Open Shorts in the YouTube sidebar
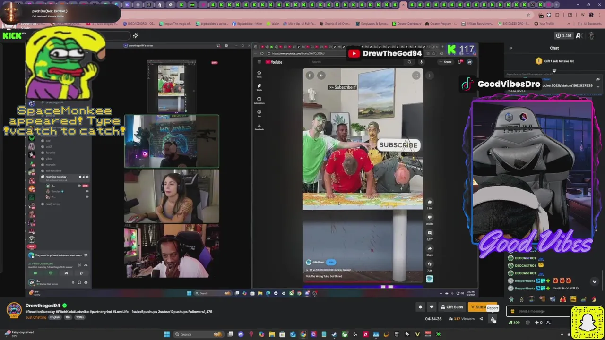This screenshot has height=340, width=605. point(259,87)
